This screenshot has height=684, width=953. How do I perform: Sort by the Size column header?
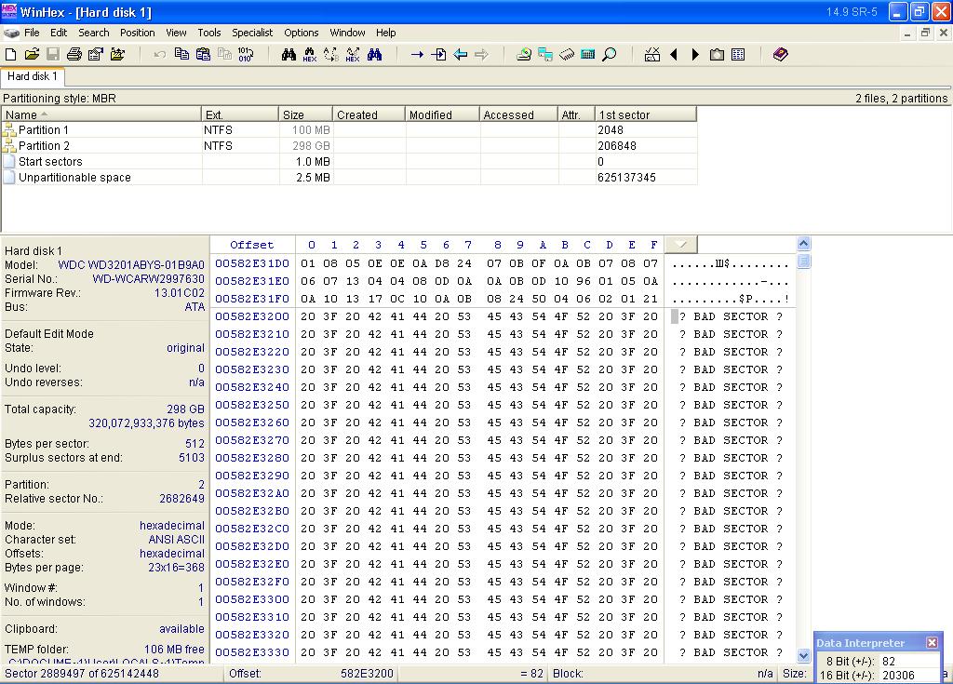point(305,114)
